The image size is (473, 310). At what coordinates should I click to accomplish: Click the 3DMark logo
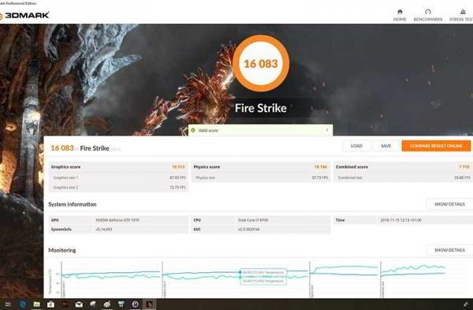[x=24, y=15]
